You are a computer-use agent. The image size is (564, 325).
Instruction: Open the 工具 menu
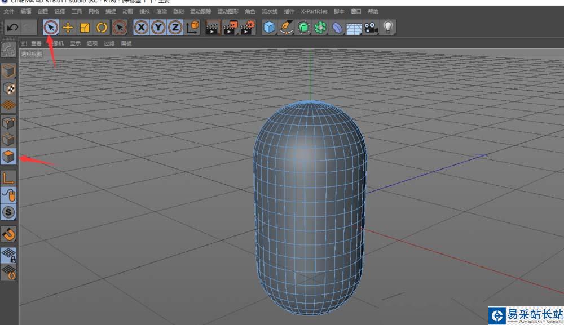pos(77,11)
